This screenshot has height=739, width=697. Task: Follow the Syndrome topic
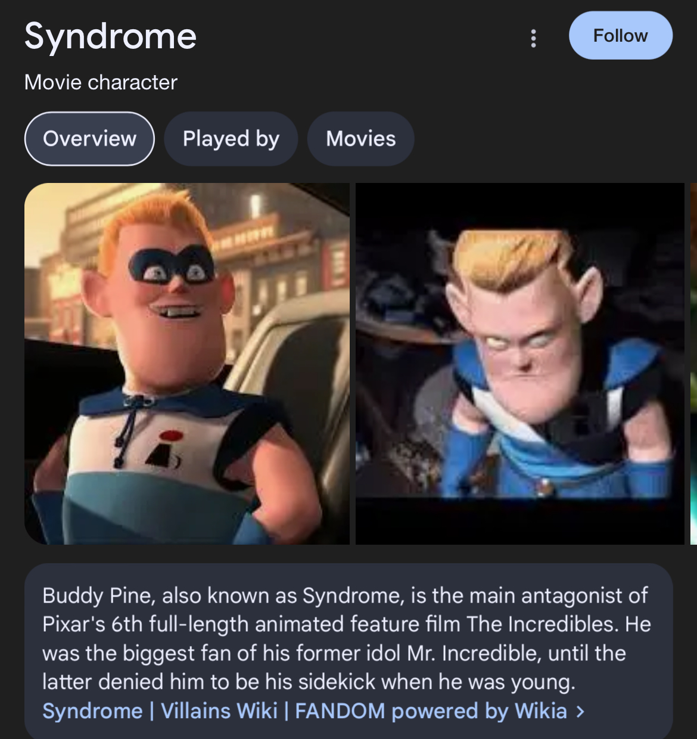[621, 35]
